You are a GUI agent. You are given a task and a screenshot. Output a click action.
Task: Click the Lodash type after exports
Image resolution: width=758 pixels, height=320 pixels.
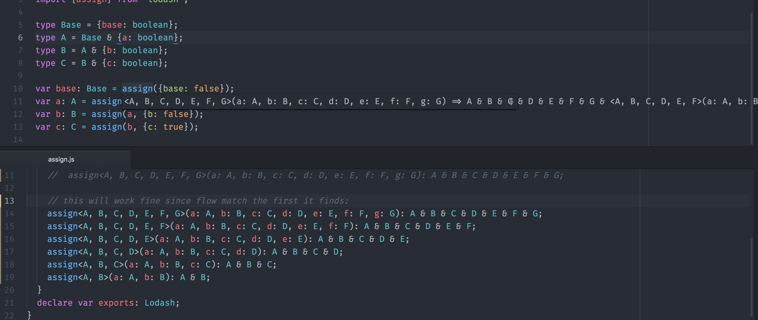tap(160, 303)
